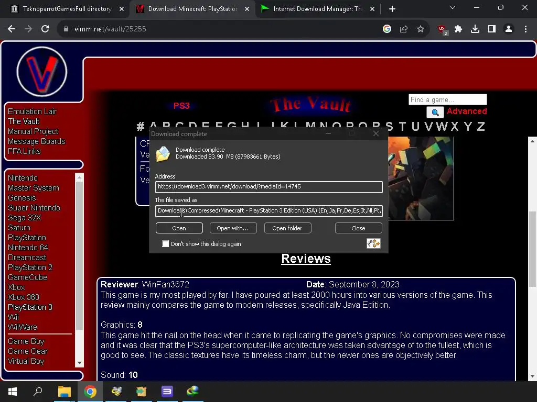Click the Vault search magnifier button
Viewport: 537px width, 402px height.
[x=435, y=112]
